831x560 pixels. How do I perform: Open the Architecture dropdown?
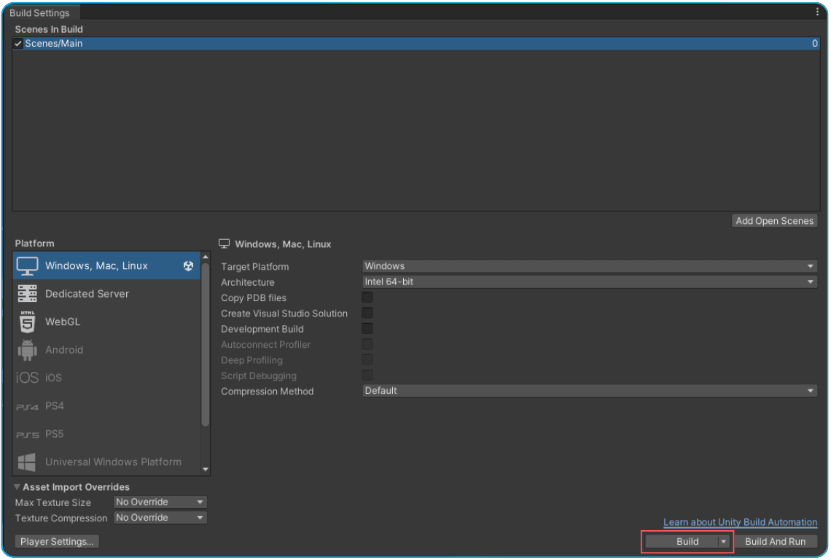pyautogui.click(x=589, y=281)
